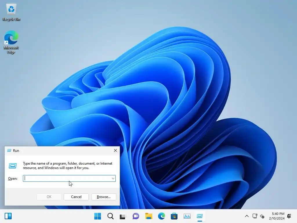Click the muted volume tray icon
Image resolution: width=297 pixels, height=223 pixels.
coord(262,216)
